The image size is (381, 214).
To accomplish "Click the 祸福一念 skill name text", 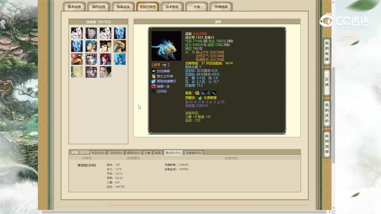I will (163, 86).
